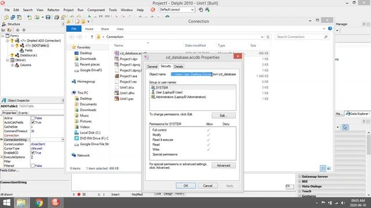The width and height of the screenshot is (371, 208).
Task: Switch to the Data Explorer tab
Action: tap(357, 114)
